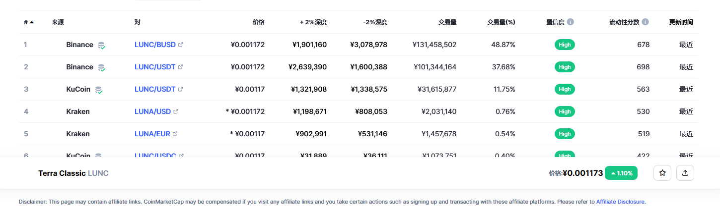Viewport: 720px width, 213px height.
Task: Open info icon next to 流动性分数
Action: 645,22
